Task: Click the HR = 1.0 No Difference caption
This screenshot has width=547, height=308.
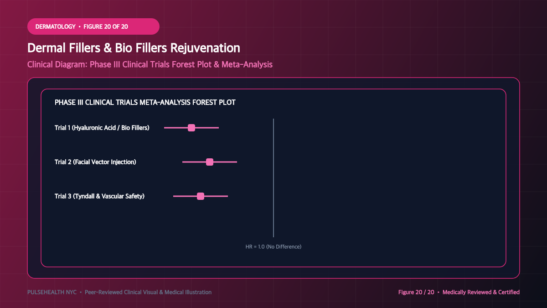Action: click(273, 246)
